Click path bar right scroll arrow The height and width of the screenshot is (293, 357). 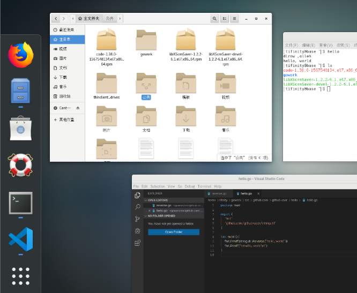point(120,18)
